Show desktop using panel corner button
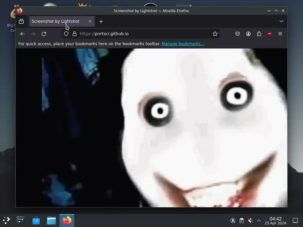Viewport: 303px width, 227px height. 295,220
